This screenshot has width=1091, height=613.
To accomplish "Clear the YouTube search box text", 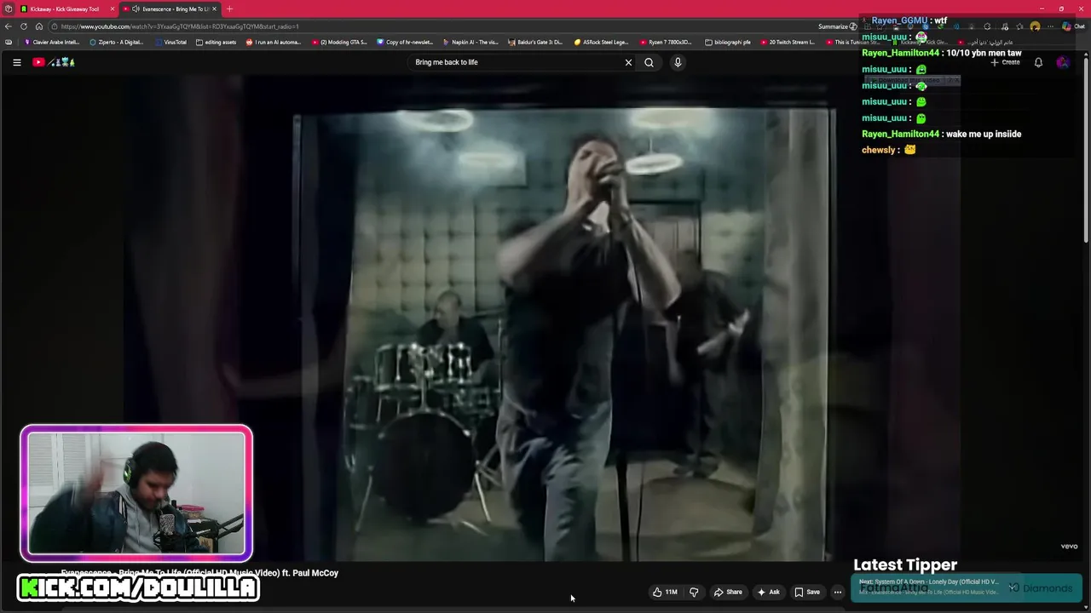I will coord(628,62).
